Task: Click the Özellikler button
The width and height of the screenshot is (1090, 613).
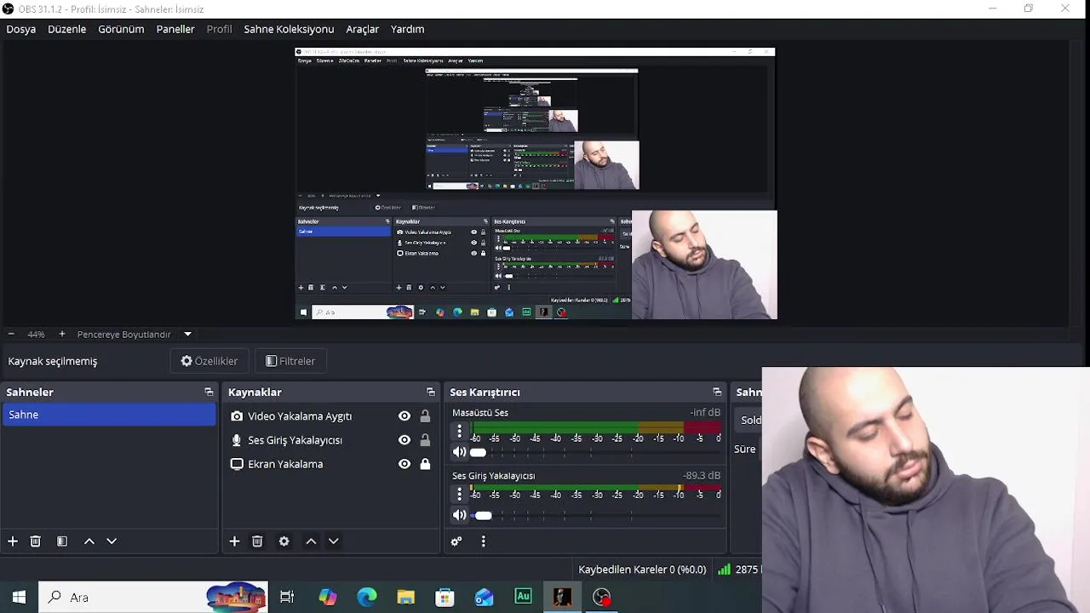Action: [209, 361]
